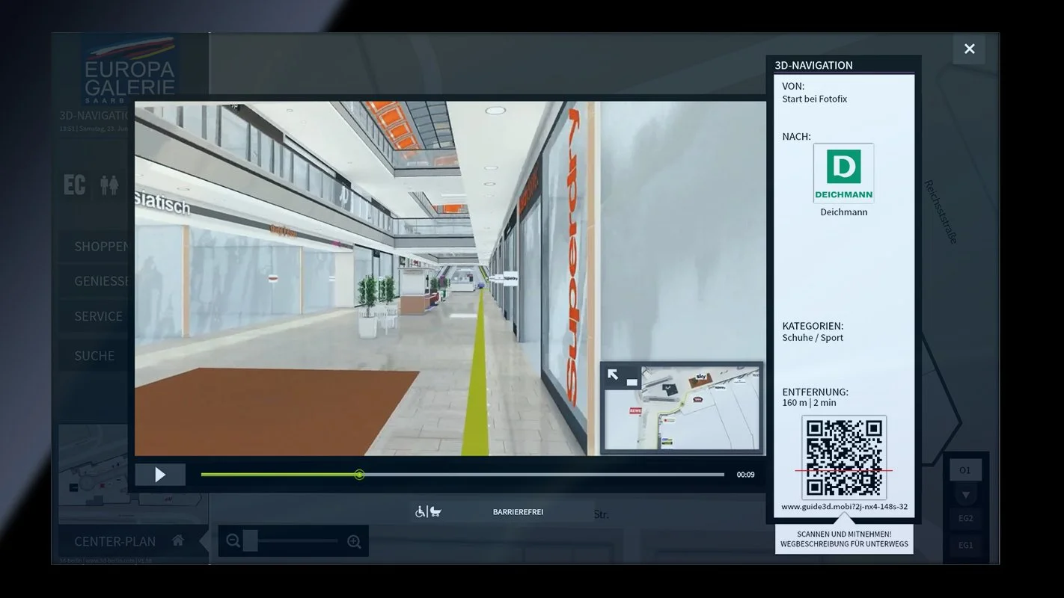The width and height of the screenshot is (1064, 598).
Task: Click the video progress bar handle
Action: click(359, 475)
